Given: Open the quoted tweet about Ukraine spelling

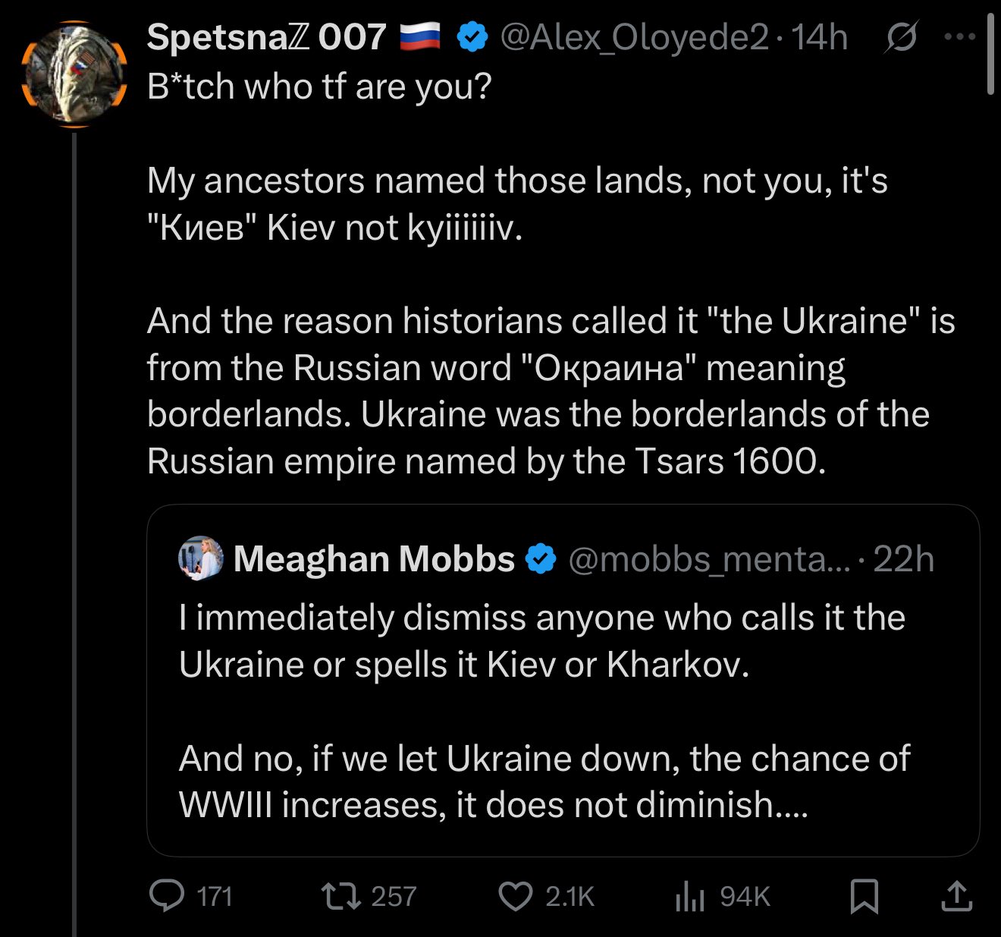Looking at the screenshot, I should click(563, 681).
